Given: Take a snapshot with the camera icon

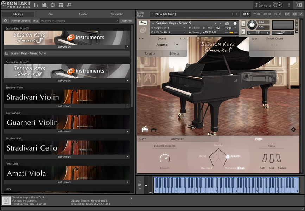Looking at the screenshot, I should coord(227,23).
